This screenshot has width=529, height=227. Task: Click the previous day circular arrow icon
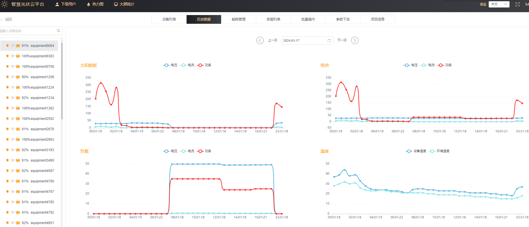[260, 40]
